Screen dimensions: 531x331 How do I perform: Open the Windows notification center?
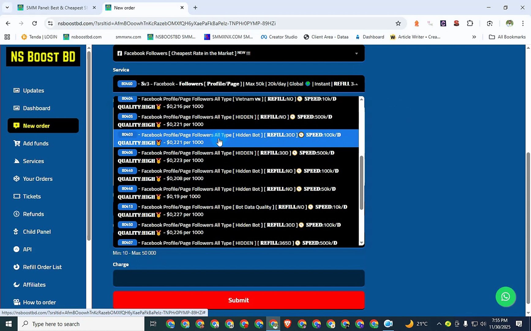click(519, 324)
